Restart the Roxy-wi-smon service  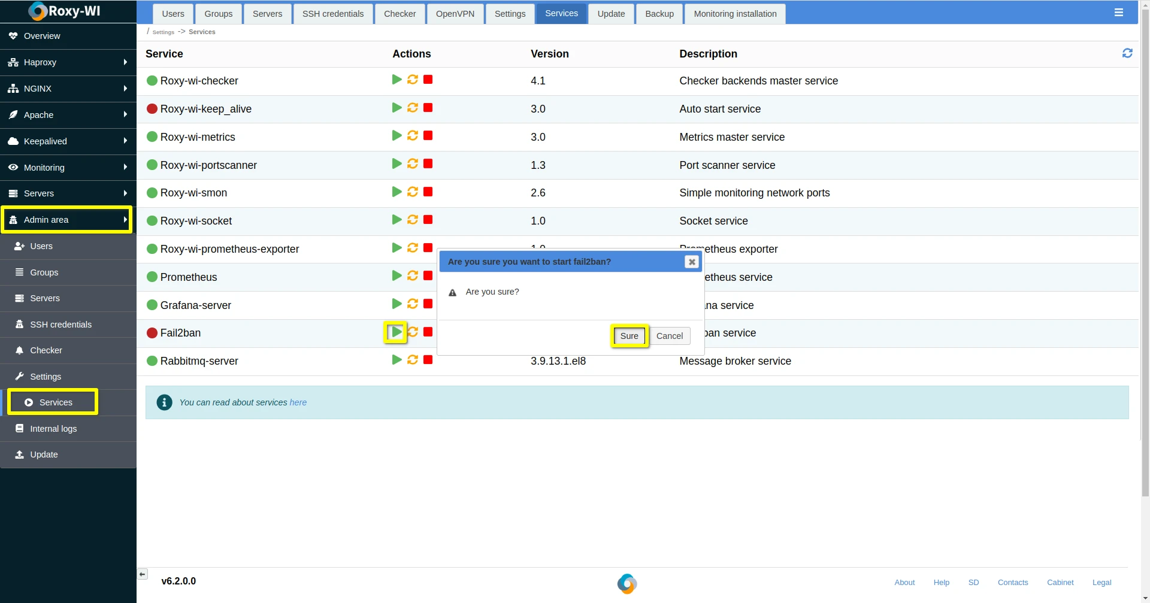pos(413,192)
